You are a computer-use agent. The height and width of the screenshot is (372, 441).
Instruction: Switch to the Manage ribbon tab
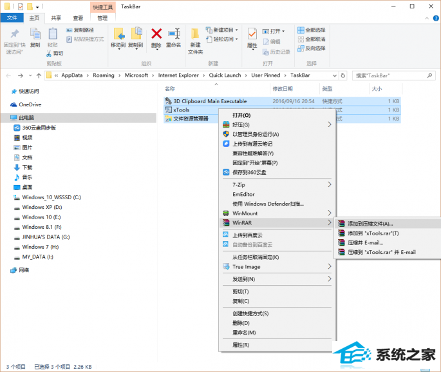[x=102, y=18]
